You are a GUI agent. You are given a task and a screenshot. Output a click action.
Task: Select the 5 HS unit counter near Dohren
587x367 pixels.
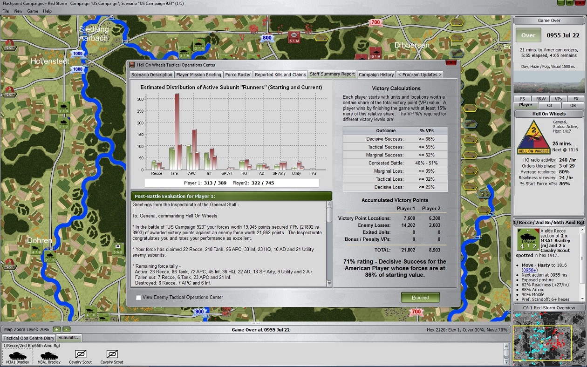pyautogui.click(x=118, y=248)
